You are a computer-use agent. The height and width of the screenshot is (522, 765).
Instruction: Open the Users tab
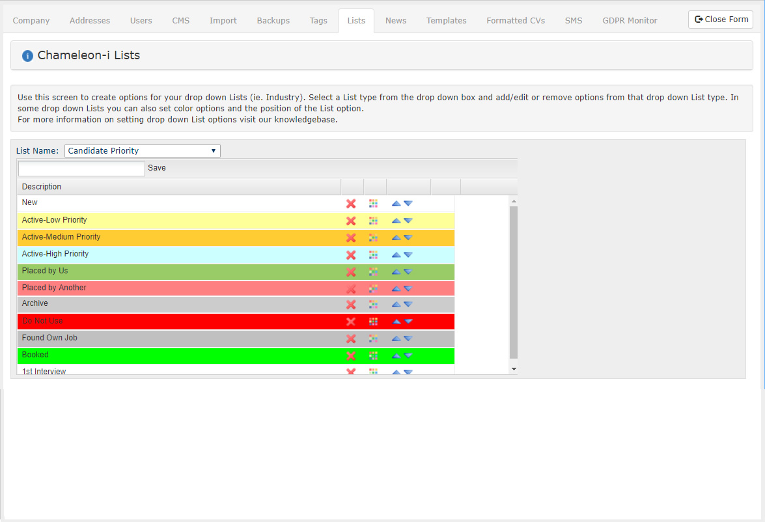(x=141, y=20)
